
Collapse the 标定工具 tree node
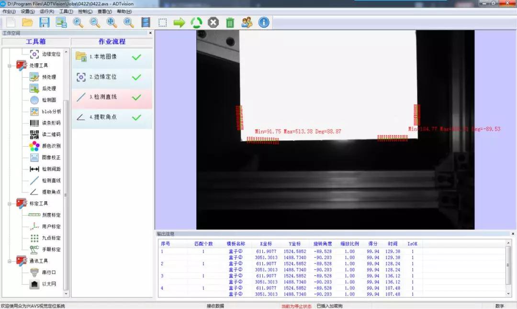(9, 204)
